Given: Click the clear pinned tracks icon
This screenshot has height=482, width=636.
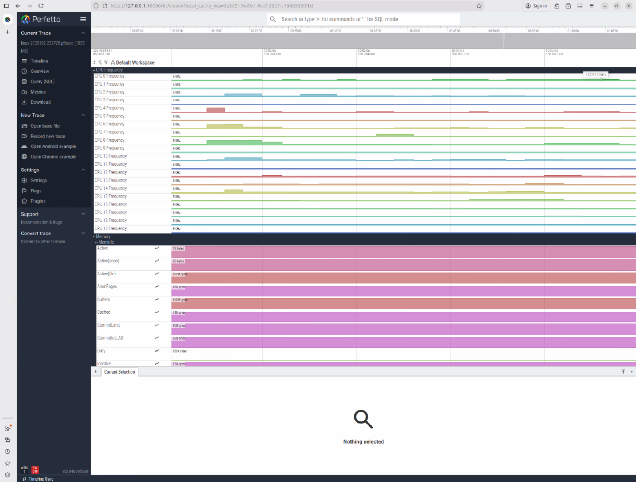Looking at the screenshot, I should 100,62.
